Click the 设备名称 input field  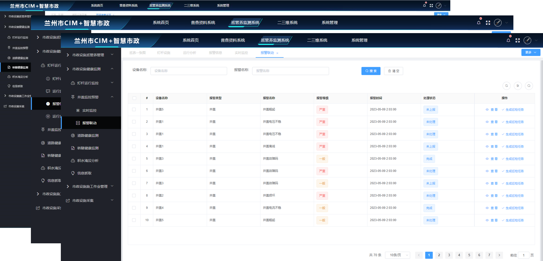pos(189,71)
